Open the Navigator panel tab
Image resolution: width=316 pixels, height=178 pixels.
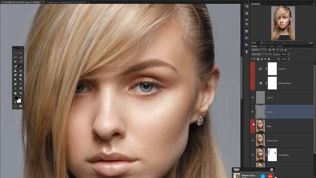(x=256, y=4)
